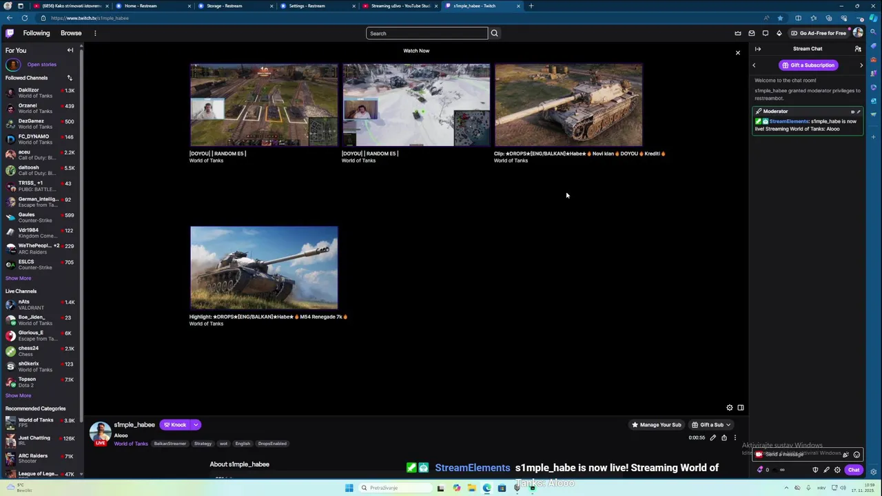Image resolution: width=882 pixels, height=496 pixels.
Task: Open the top nav three-dot More menu
Action: (95, 33)
